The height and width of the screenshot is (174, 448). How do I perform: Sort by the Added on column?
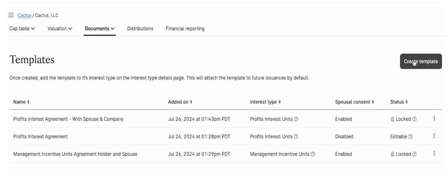pyautogui.click(x=180, y=102)
